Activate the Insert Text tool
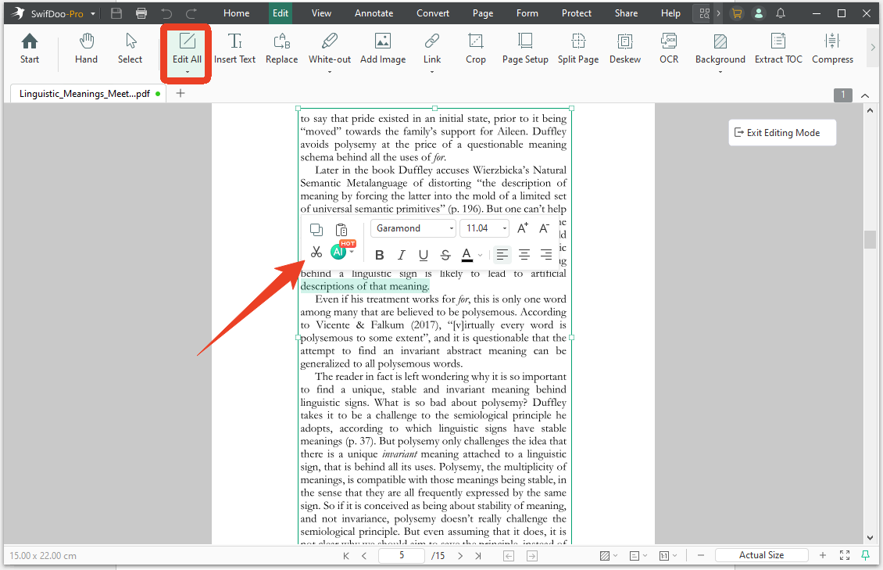The image size is (883, 570). click(x=235, y=48)
